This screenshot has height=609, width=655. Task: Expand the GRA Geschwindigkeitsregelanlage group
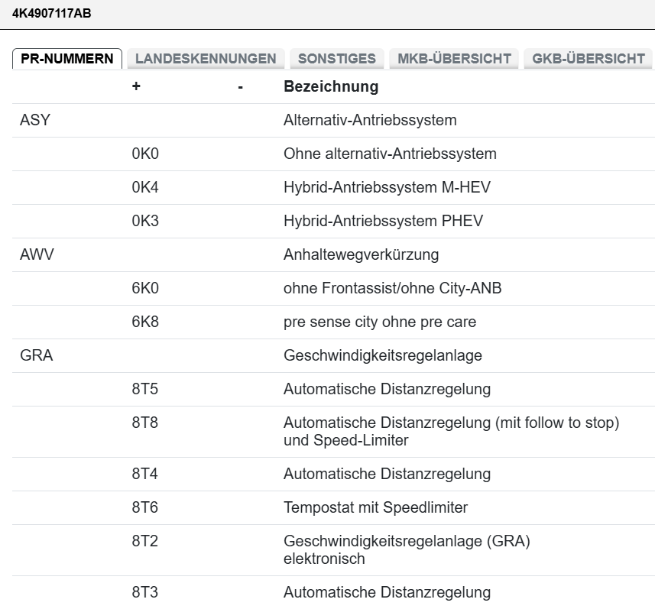[35, 355]
